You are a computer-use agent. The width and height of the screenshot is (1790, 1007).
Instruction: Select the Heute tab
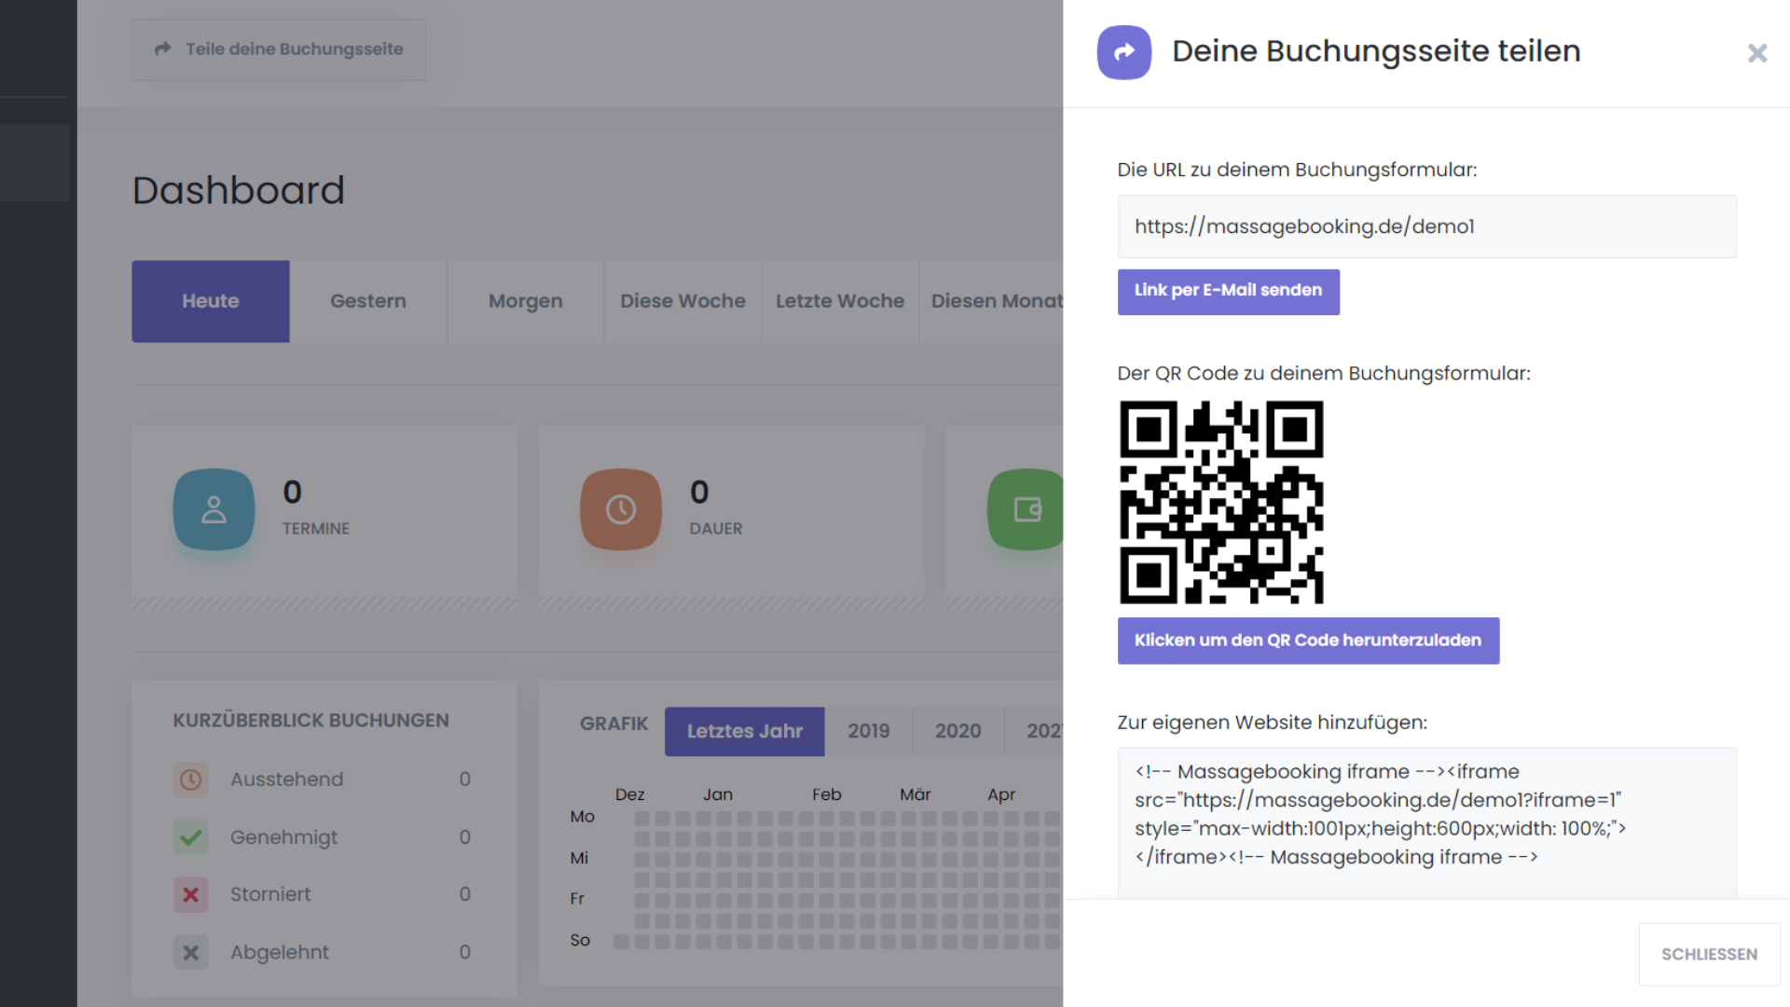click(x=211, y=301)
